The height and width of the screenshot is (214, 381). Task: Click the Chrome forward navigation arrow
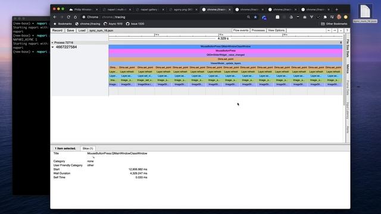(62, 17)
